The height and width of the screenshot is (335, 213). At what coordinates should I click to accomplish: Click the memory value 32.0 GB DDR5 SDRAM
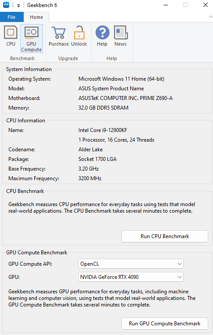click(x=103, y=108)
